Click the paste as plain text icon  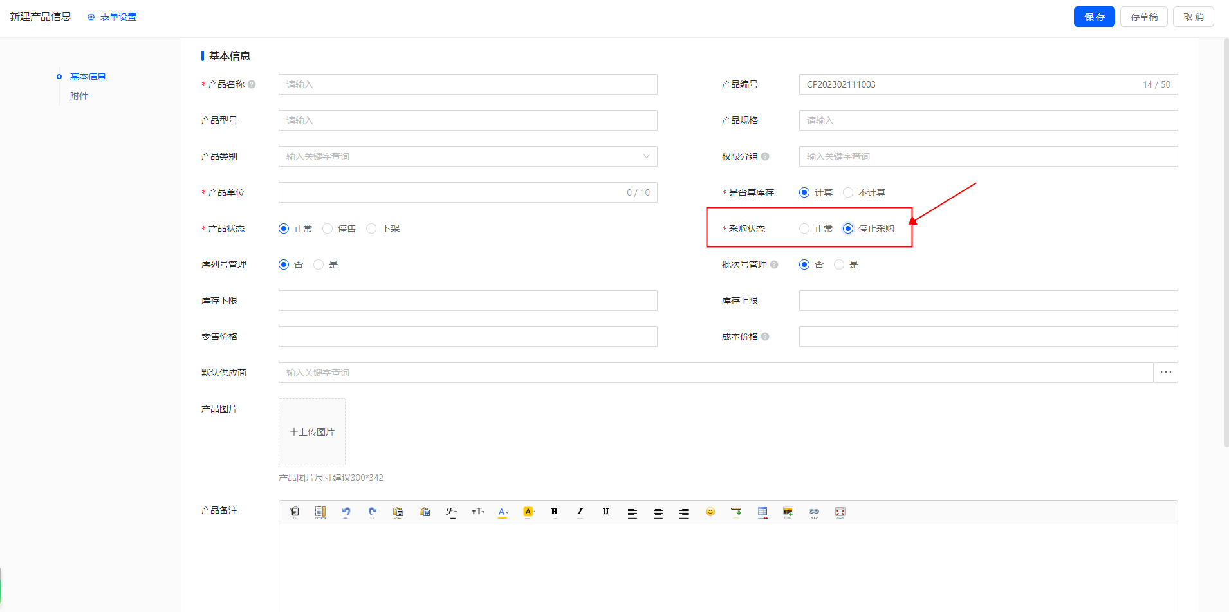click(x=398, y=512)
